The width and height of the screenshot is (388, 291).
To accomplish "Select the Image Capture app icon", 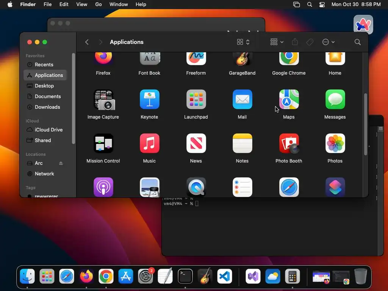I will point(104,100).
